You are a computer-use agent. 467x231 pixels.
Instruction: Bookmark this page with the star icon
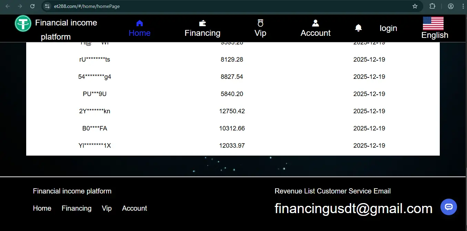tap(415, 6)
